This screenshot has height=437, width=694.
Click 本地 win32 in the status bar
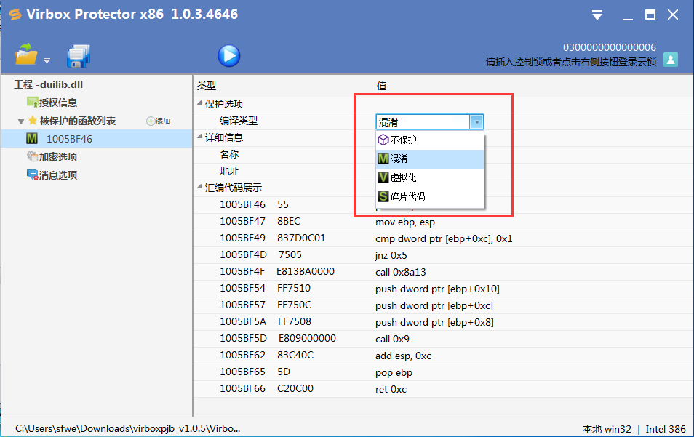pos(607,429)
